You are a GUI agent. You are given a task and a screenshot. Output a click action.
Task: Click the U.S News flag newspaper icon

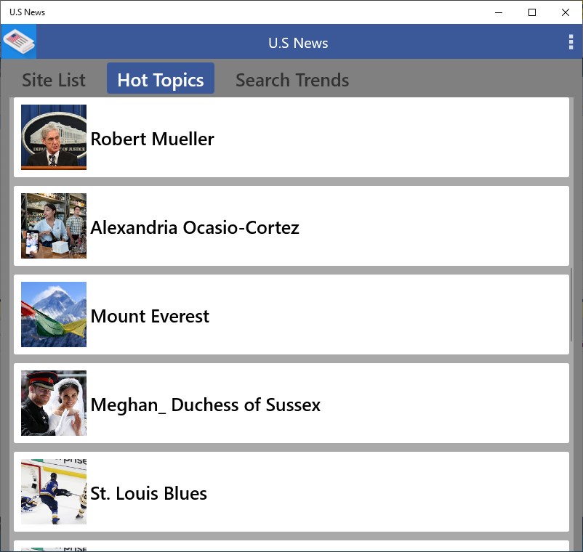click(19, 41)
